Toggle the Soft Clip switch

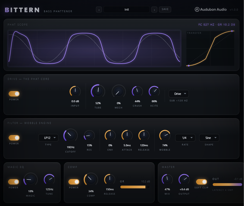pyautogui.click(x=201, y=182)
